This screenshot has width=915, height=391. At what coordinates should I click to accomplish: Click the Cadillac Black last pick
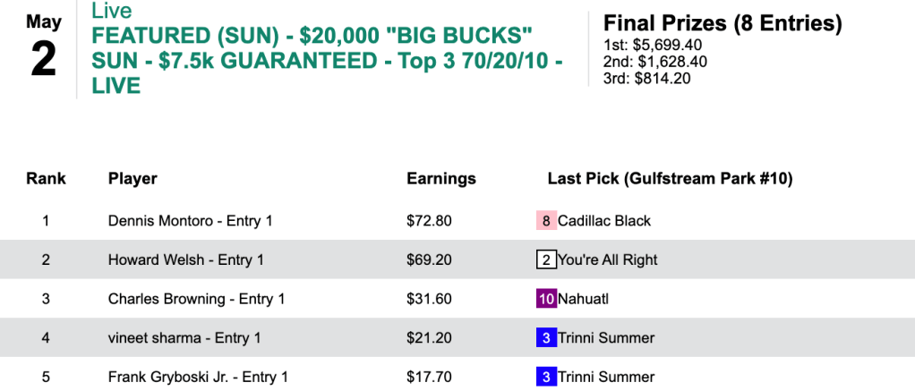pyautogui.click(x=604, y=221)
